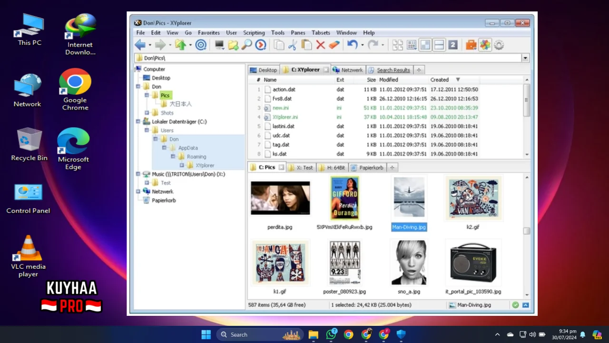Create a new folder via toolbar icon
The image size is (609, 343).
click(233, 45)
